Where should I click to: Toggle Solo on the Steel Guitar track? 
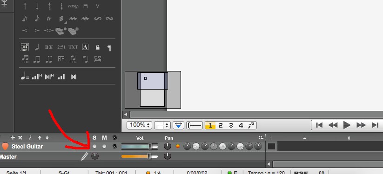(x=94, y=147)
